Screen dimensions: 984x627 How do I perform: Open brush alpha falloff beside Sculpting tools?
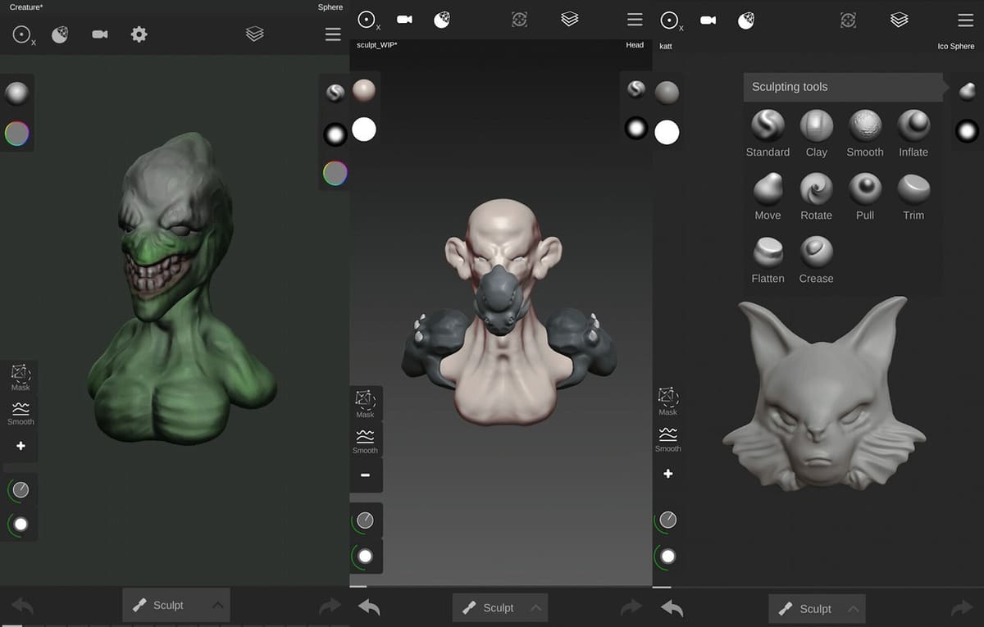coord(968,130)
